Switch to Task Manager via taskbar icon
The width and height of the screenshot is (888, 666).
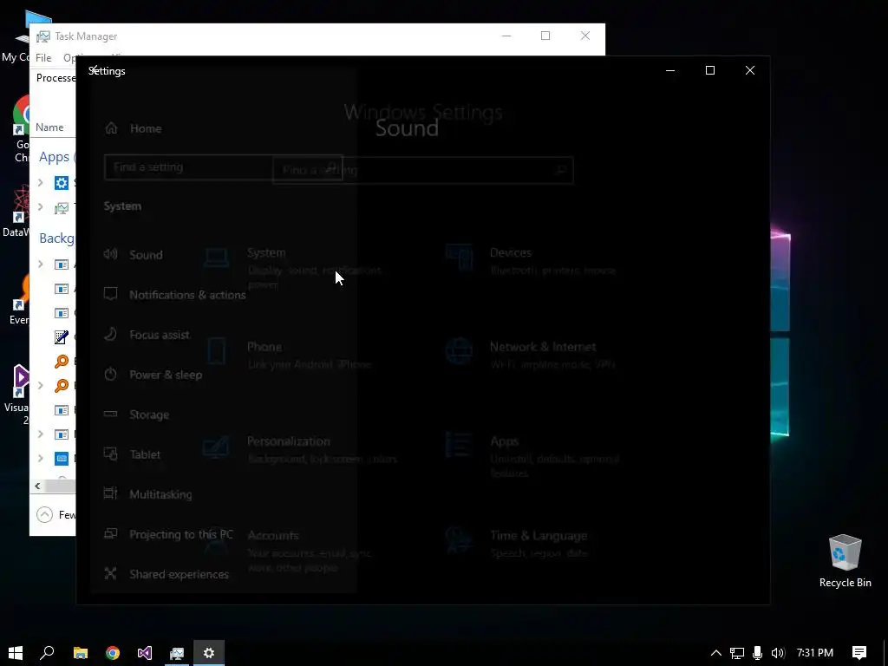(x=177, y=653)
